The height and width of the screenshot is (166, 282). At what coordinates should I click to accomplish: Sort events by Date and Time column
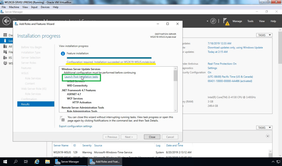pyautogui.click(x=174, y=145)
